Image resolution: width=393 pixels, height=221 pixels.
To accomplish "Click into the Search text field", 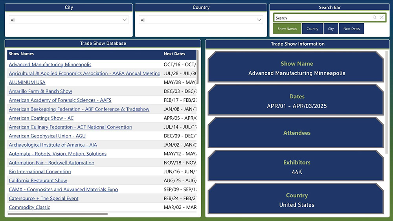I will pos(322,18).
